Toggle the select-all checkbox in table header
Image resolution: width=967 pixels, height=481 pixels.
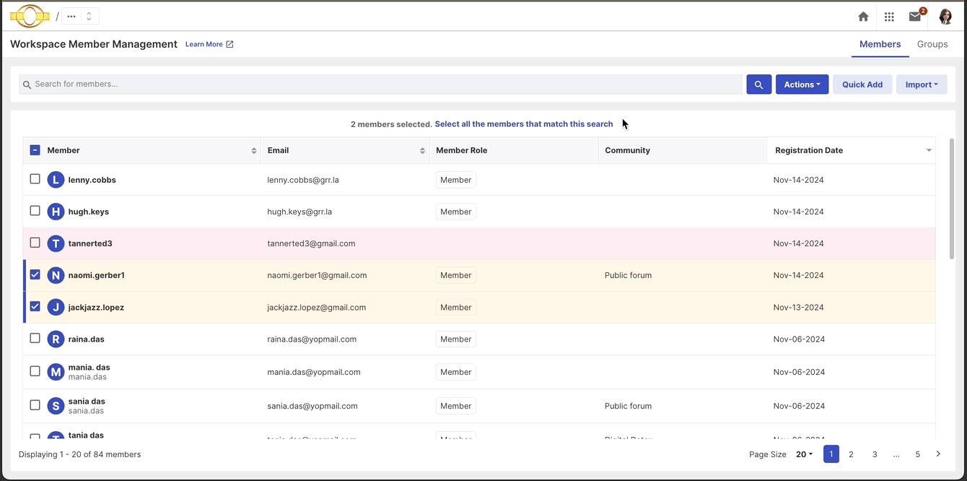(35, 150)
